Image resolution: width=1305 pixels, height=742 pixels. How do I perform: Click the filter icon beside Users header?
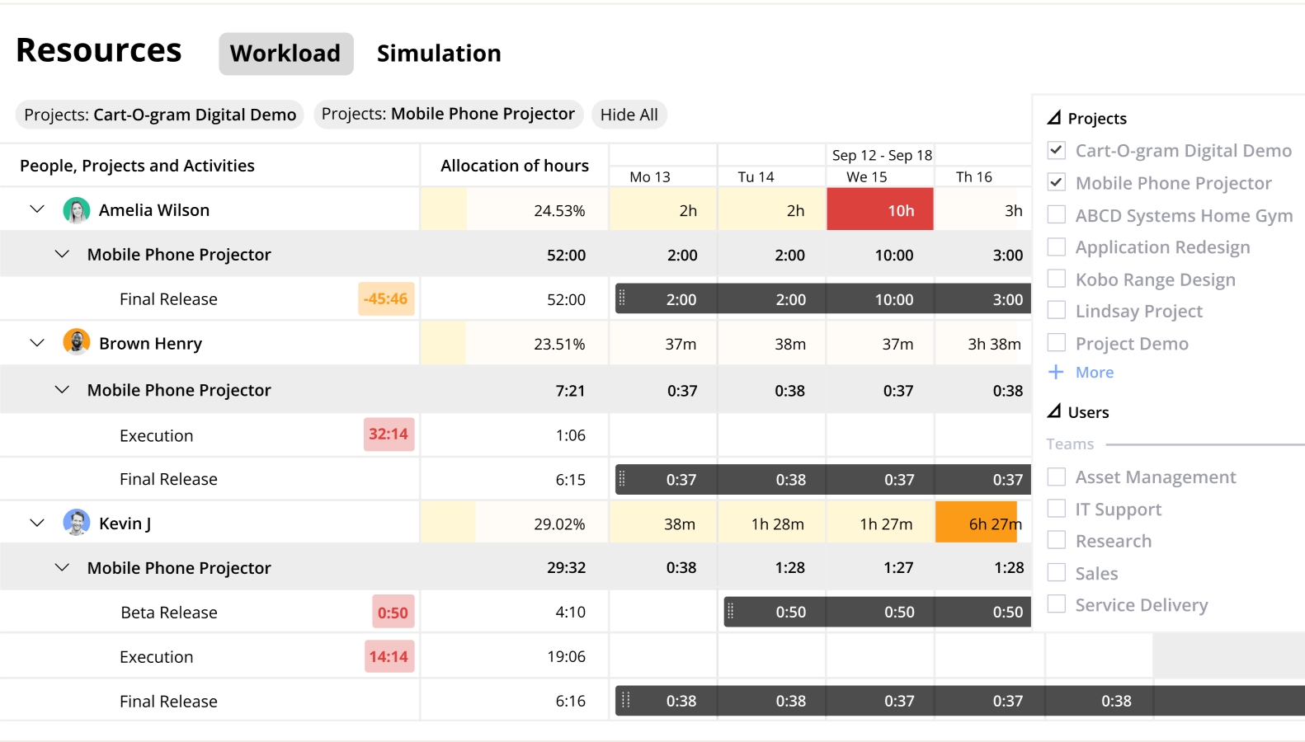pyautogui.click(x=1057, y=411)
